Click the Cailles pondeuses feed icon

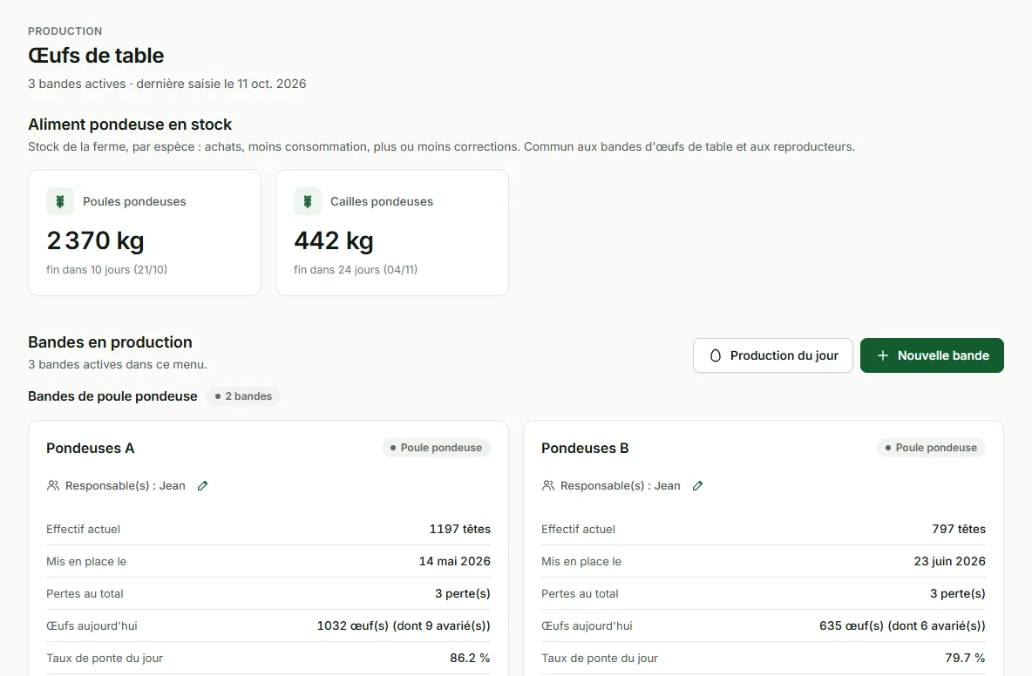click(308, 201)
